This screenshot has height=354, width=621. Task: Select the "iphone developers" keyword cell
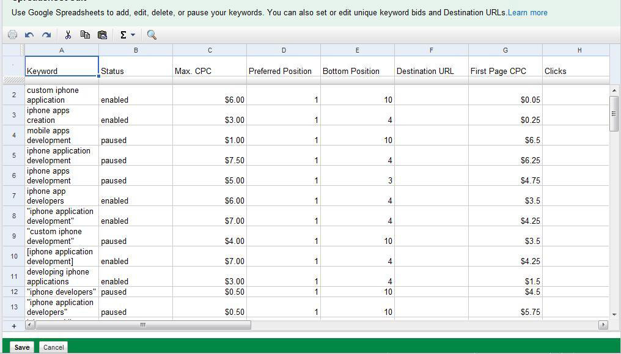tap(61, 292)
